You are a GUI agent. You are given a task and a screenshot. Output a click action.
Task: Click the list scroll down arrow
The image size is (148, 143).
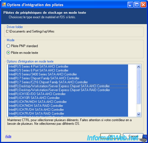pos(138,114)
